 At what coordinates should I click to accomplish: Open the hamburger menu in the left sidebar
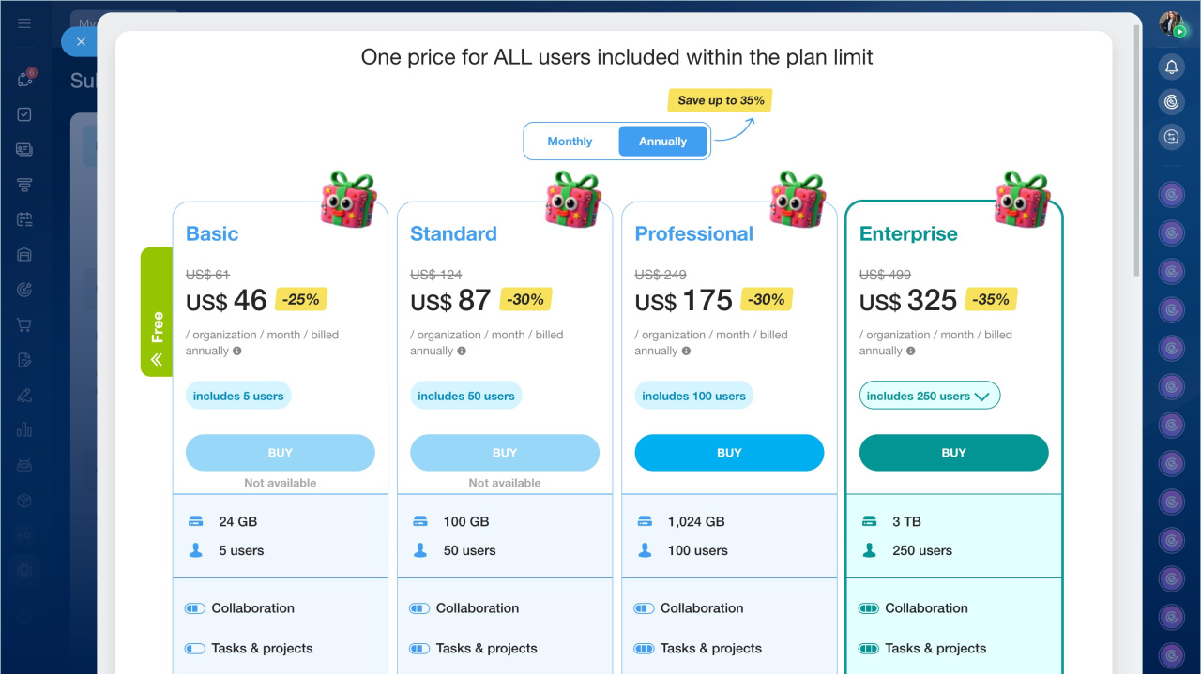click(24, 23)
